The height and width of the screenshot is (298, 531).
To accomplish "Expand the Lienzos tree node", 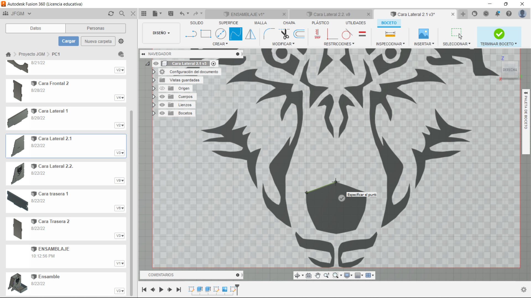I will pyautogui.click(x=154, y=105).
